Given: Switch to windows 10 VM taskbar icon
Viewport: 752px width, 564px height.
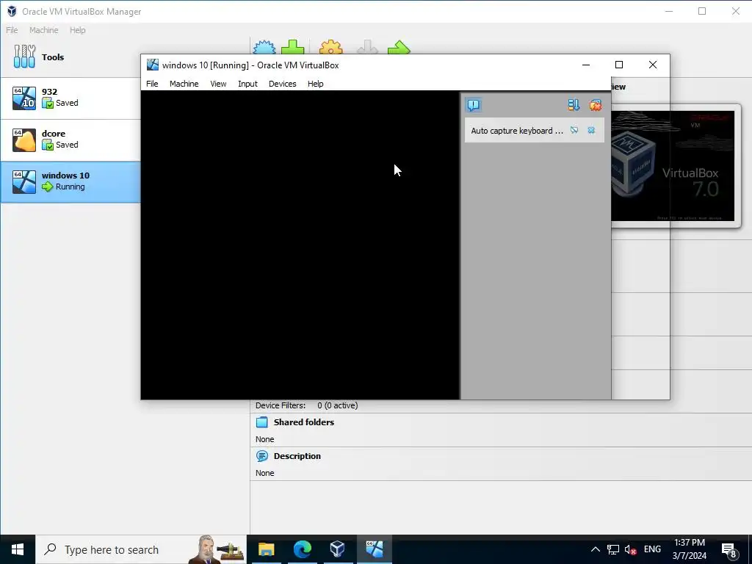Looking at the screenshot, I should [x=375, y=549].
